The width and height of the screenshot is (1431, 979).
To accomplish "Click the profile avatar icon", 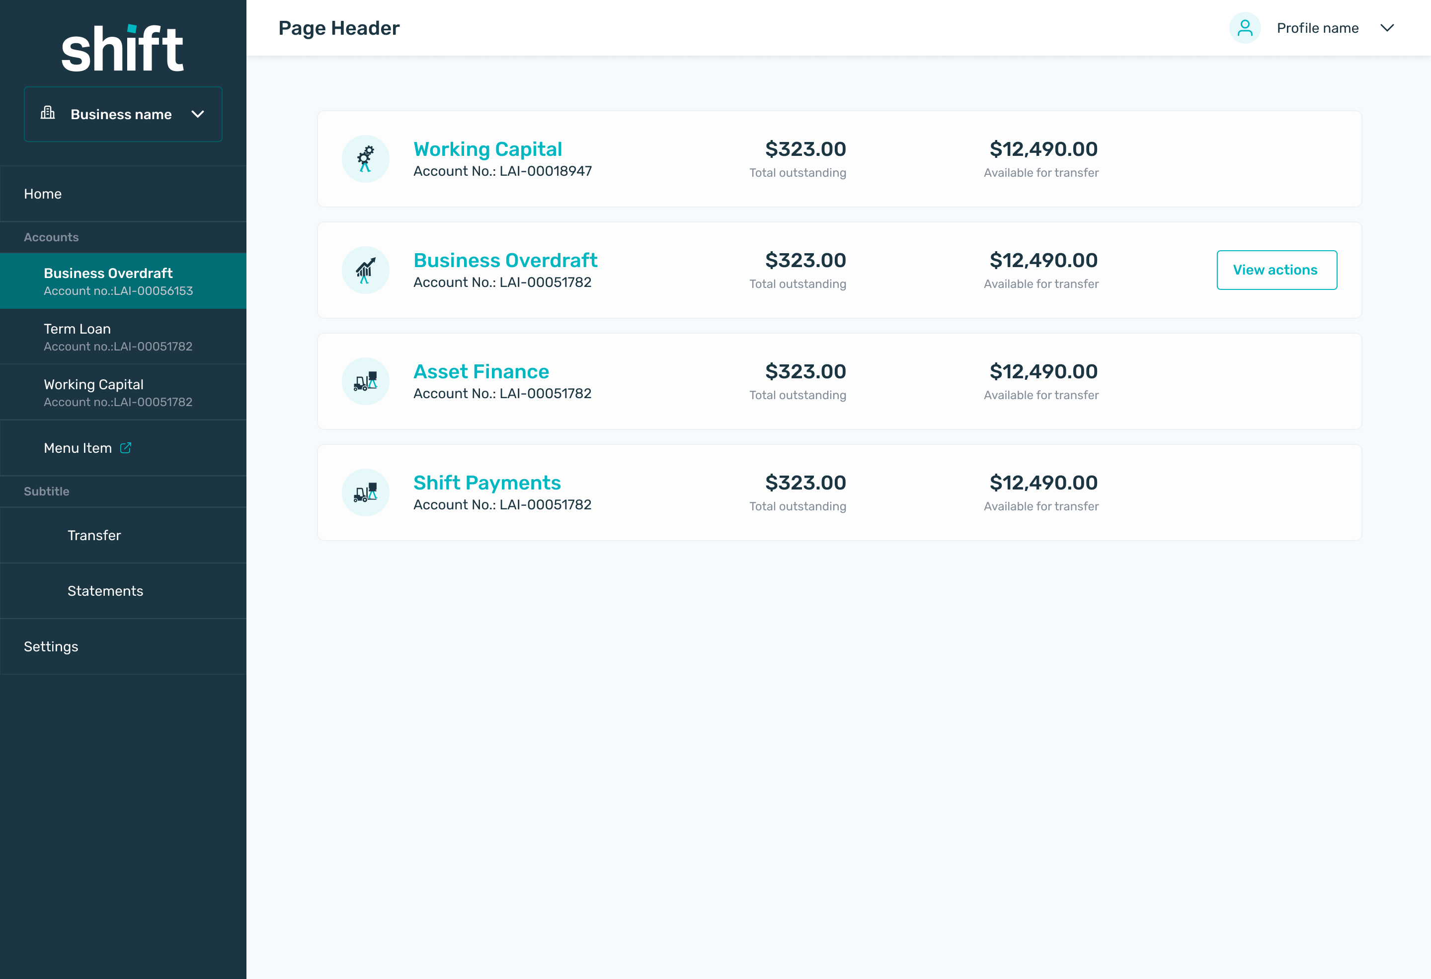I will [x=1245, y=28].
